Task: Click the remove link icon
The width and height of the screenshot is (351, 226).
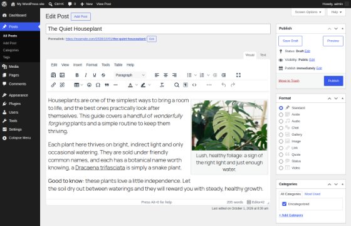Action: point(62,85)
